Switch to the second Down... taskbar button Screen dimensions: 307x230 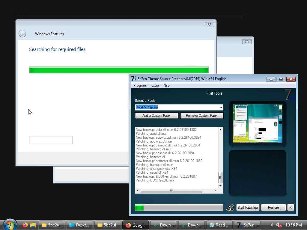(192, 225)
